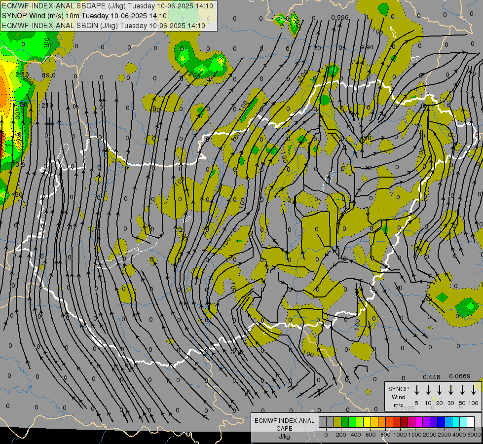Click the '9.94' map value
This screenshot has height=444, width=483.
pyautogui.click(x=367, y=47)
